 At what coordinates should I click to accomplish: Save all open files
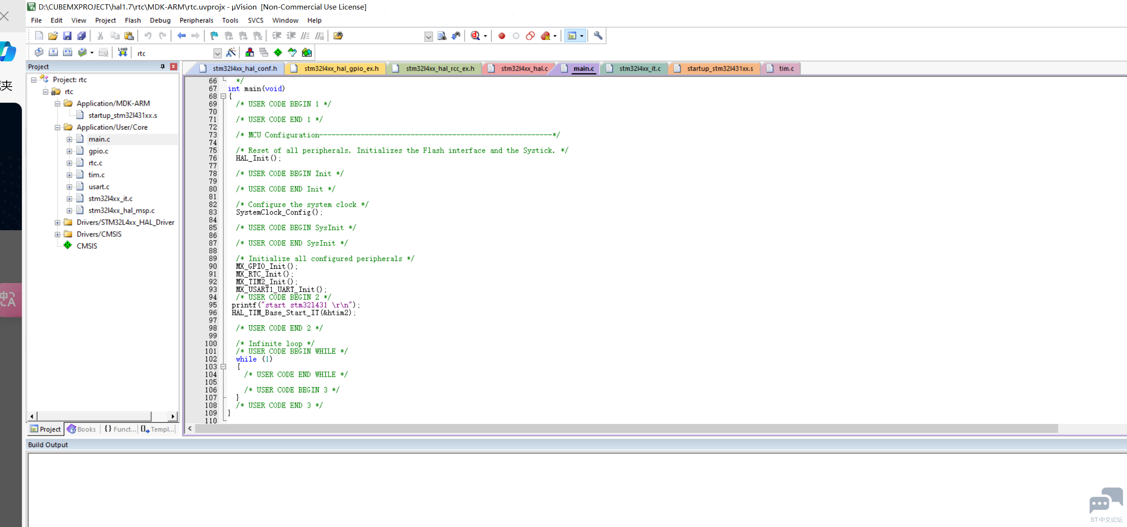pyautogui.click(x=81, y=36)
